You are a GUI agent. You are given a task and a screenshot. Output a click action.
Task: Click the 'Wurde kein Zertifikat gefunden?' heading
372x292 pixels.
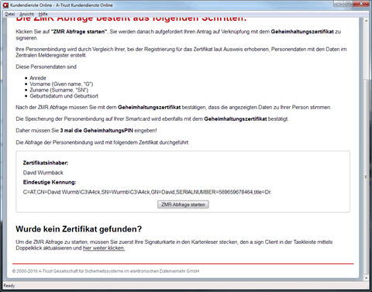coord(79,229)
